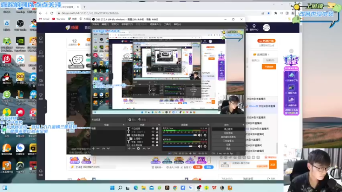
Task: Open source properties gear below Sources list
Action: click(x=138, y=148)
